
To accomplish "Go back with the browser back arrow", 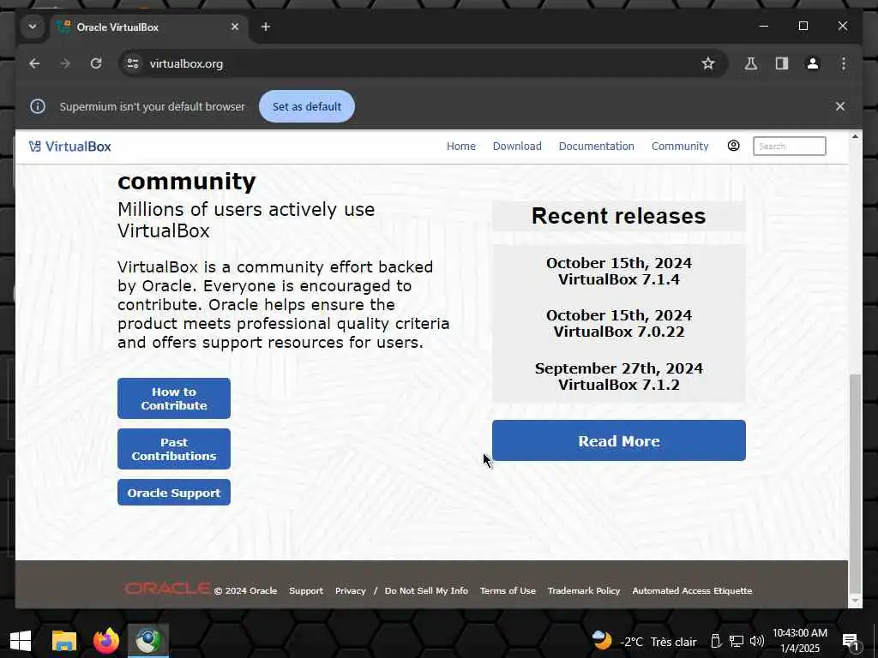I will pos(34,63).
